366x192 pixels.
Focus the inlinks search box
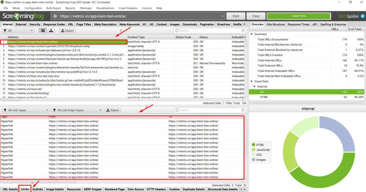[x=209, y=110]
